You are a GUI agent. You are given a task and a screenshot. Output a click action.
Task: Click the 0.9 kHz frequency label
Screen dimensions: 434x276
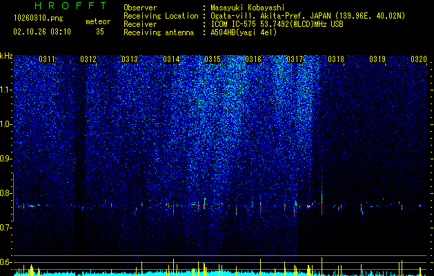pyautogui.click(x=6, y=159)
